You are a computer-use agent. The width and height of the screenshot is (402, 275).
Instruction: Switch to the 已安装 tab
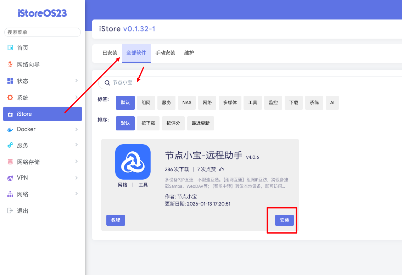(x=110, y=53)
